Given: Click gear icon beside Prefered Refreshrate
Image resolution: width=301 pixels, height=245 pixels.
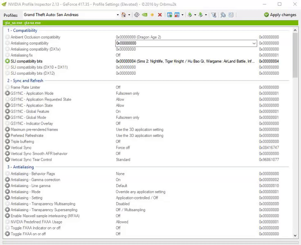Looking at the screenshot, I should (7, 136).
